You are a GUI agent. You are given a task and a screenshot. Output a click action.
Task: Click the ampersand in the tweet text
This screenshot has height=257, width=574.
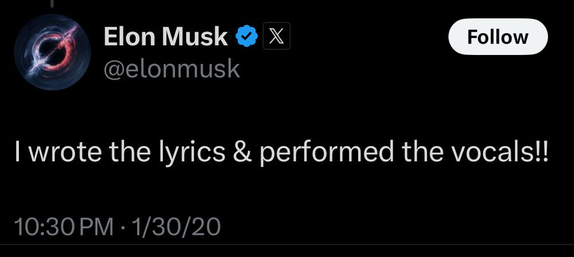coord(241,151)
